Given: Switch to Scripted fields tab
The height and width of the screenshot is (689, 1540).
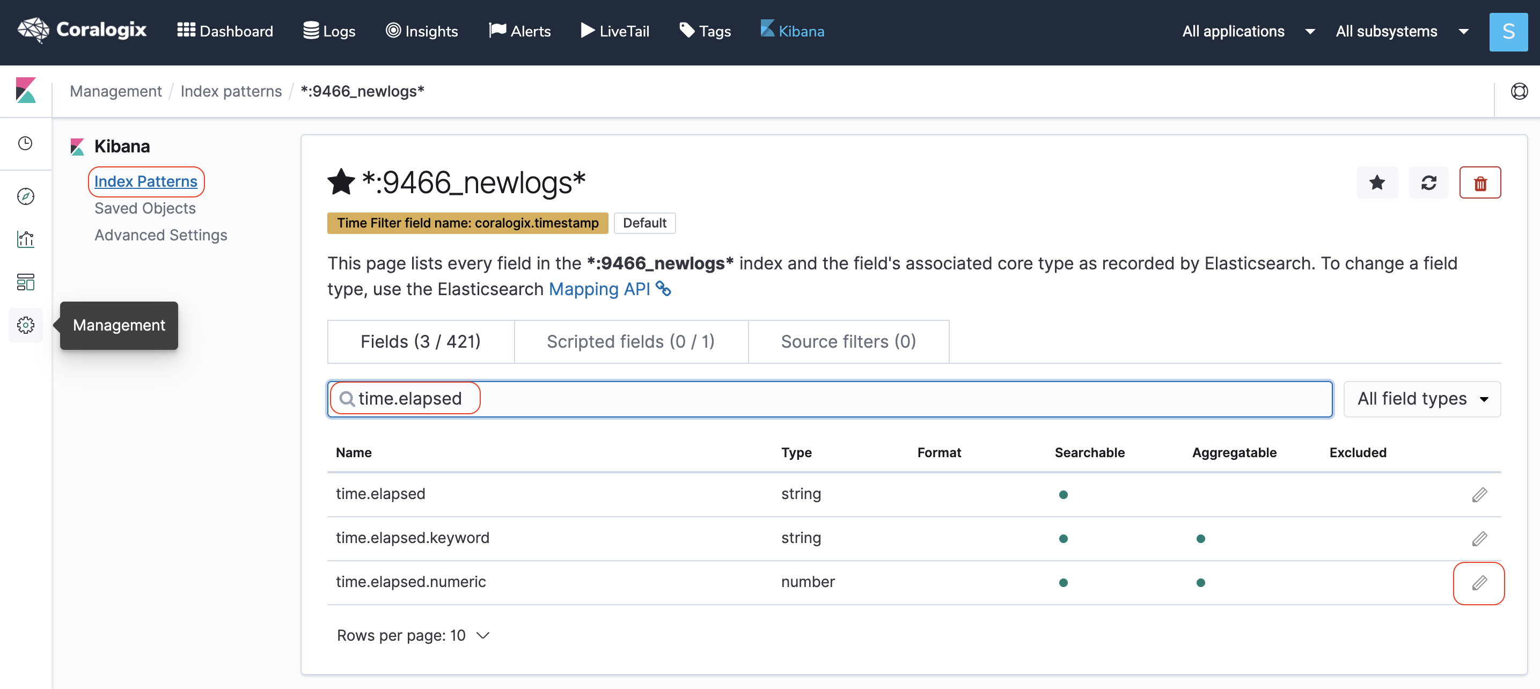Looking at the screenshot, I should (x=630, y=341).
